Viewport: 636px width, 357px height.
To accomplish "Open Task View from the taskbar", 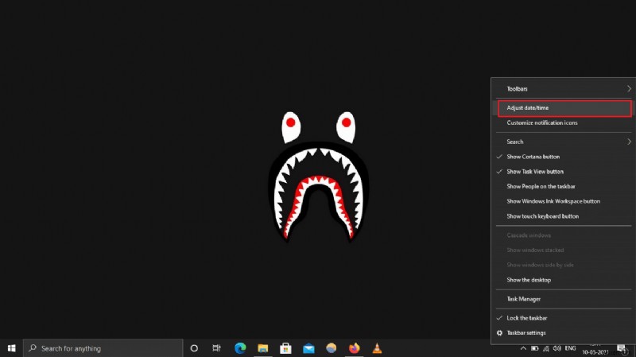I will pos(216,348).
